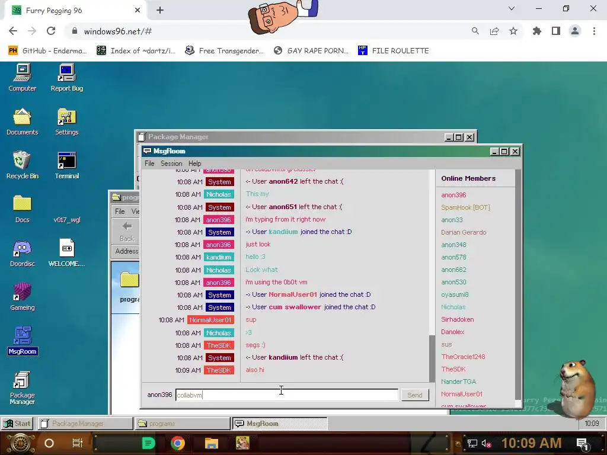This screenshot has width=607, height=455.
Task: Open the notification center icon
Action: [x=582, y=444]
